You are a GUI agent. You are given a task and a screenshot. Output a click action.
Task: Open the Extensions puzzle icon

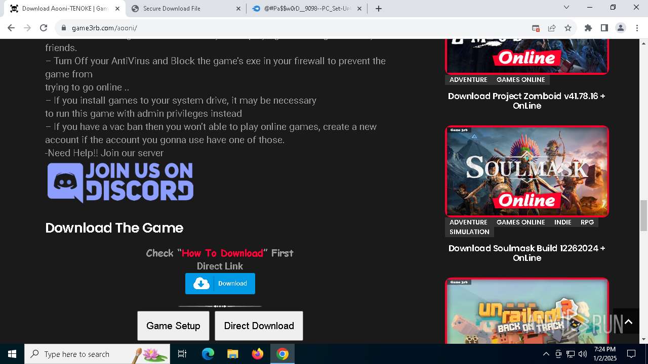tap(588, 28)
